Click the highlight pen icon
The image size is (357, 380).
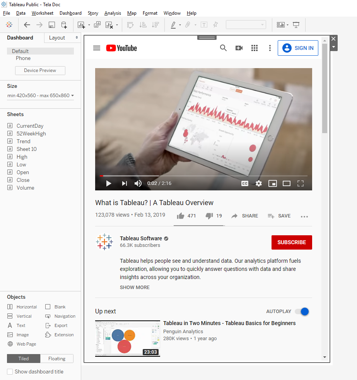pyautogui.click(x=173, y=25)
